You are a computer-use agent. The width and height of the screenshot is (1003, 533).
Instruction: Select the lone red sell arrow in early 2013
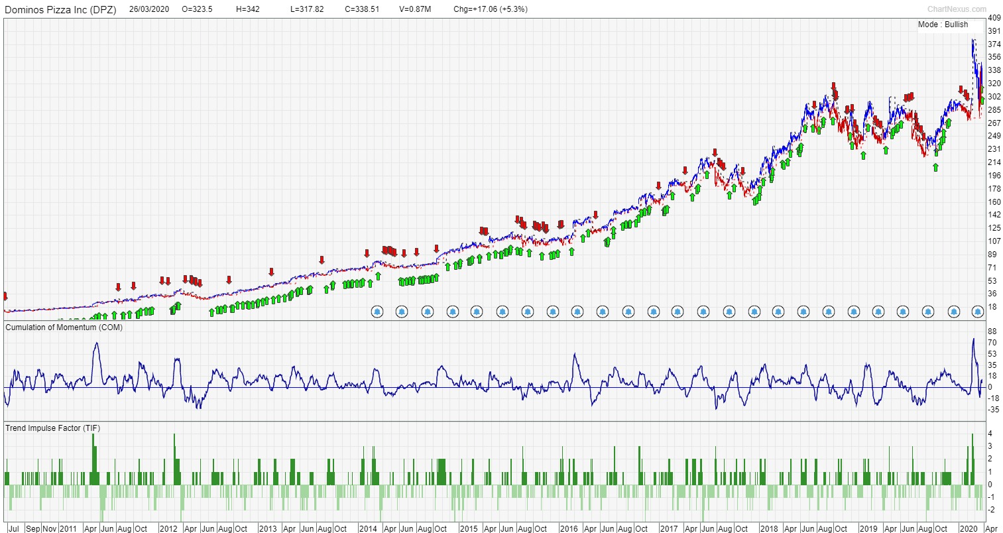(x=271, y=272)
